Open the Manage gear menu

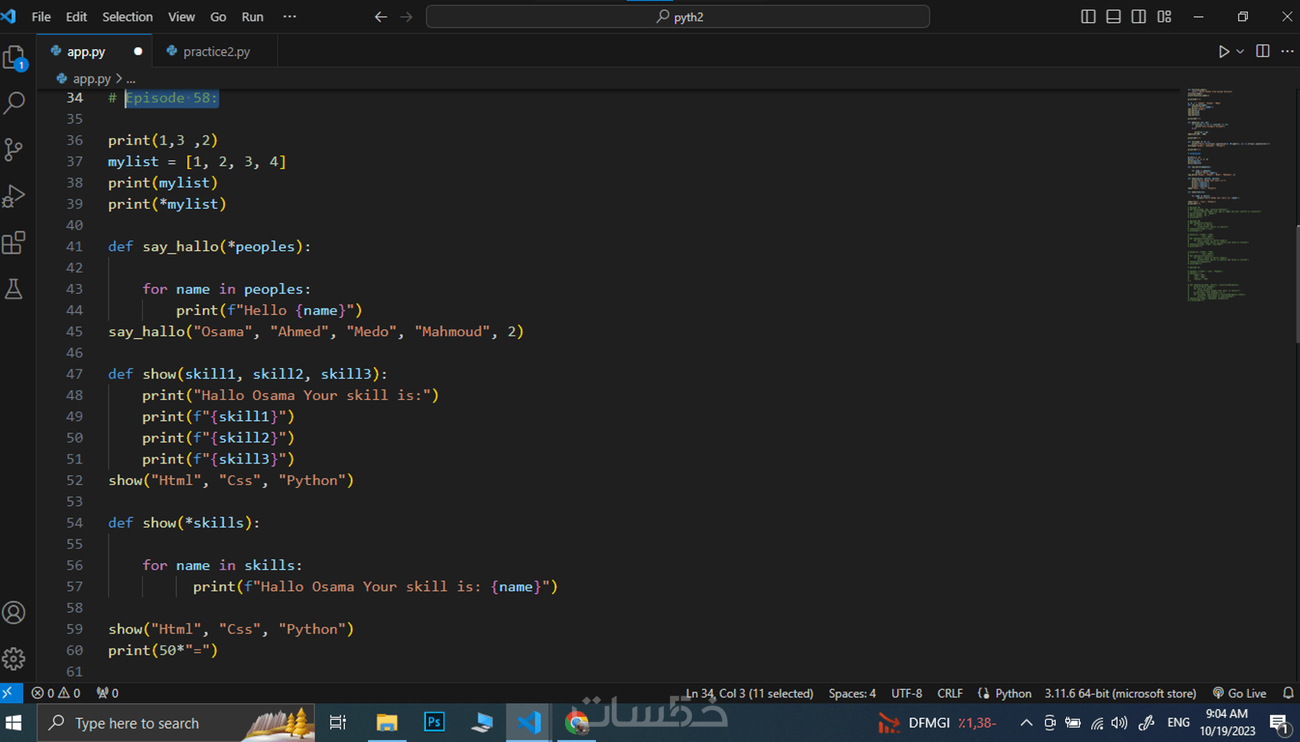coord(15,659)
